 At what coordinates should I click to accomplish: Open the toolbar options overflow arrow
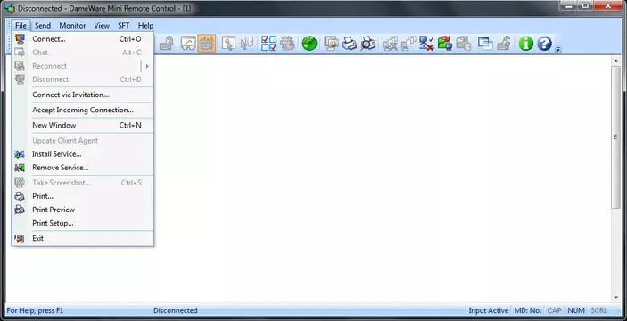pos(558,49)
